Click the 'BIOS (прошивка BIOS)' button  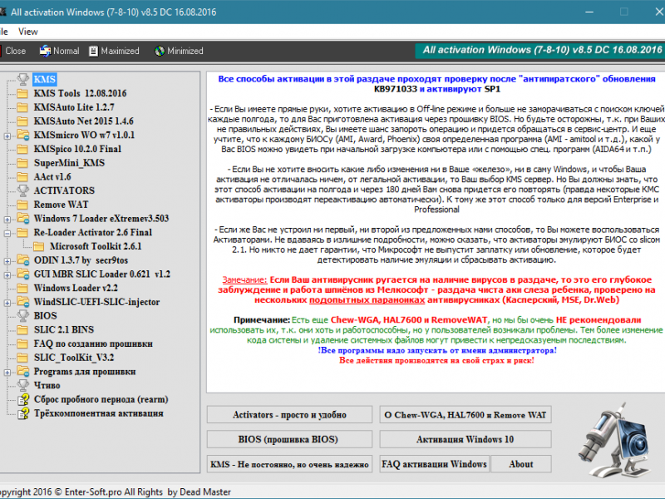tap(289, 439)
